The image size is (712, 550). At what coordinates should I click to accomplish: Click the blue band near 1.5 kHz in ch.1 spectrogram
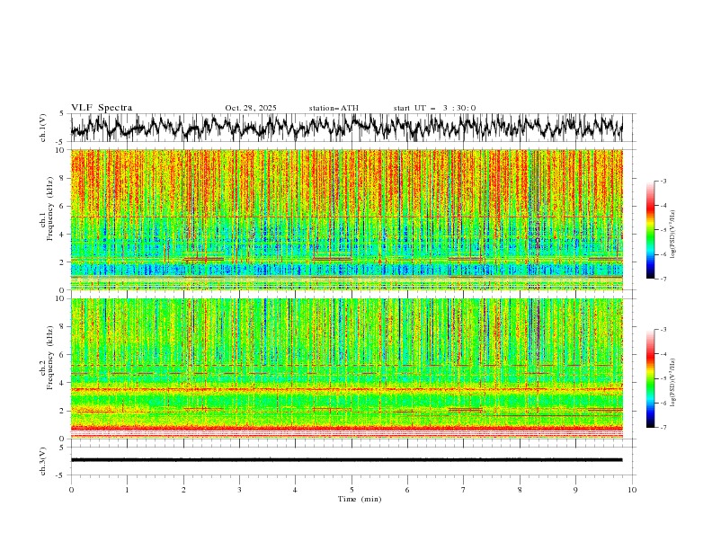pos(347,270)
